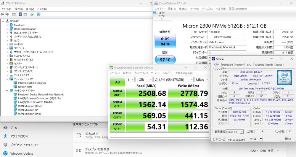Expand the システム デバイス node
This screenshot has width=296, height=157.
[x=7, y=56]
